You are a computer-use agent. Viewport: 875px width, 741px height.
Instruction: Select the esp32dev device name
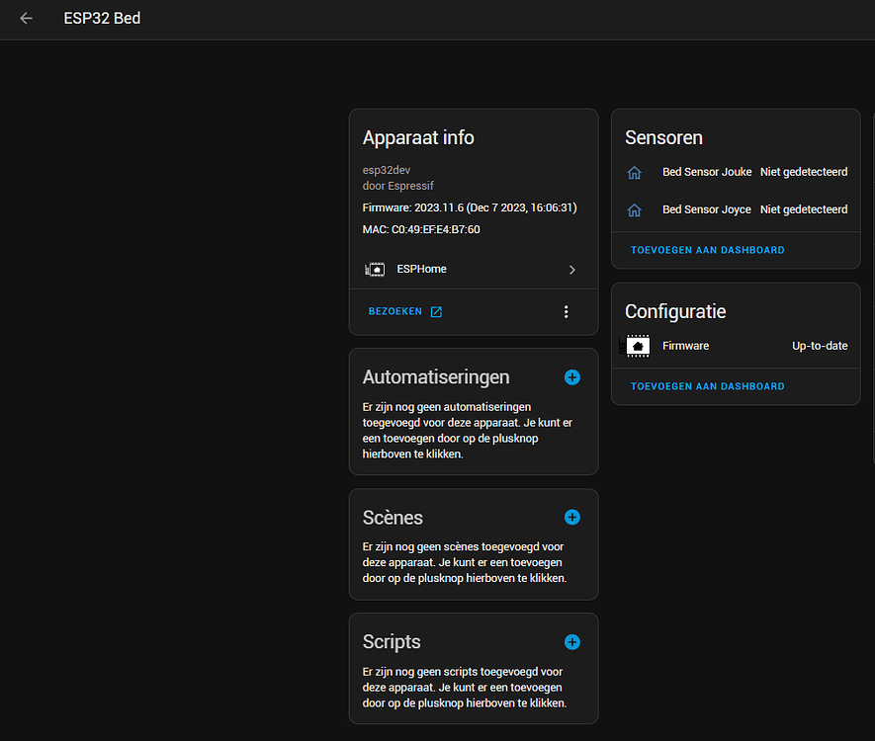tap(386, 170)
